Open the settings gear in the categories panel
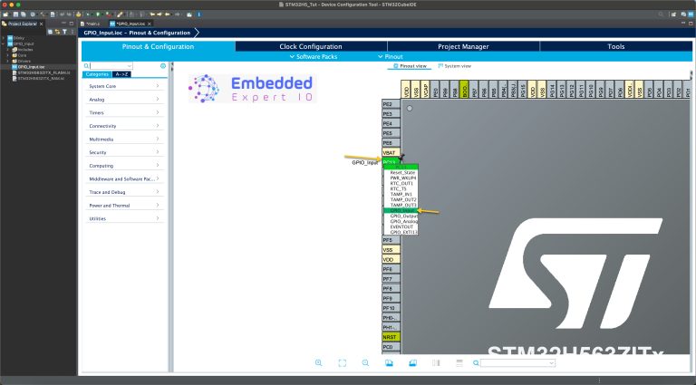 pos(163,66)
